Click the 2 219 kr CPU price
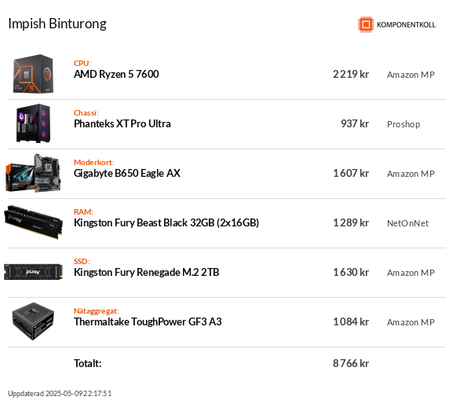The width and height of the screenshot is (453, 404). coord(351,75)
